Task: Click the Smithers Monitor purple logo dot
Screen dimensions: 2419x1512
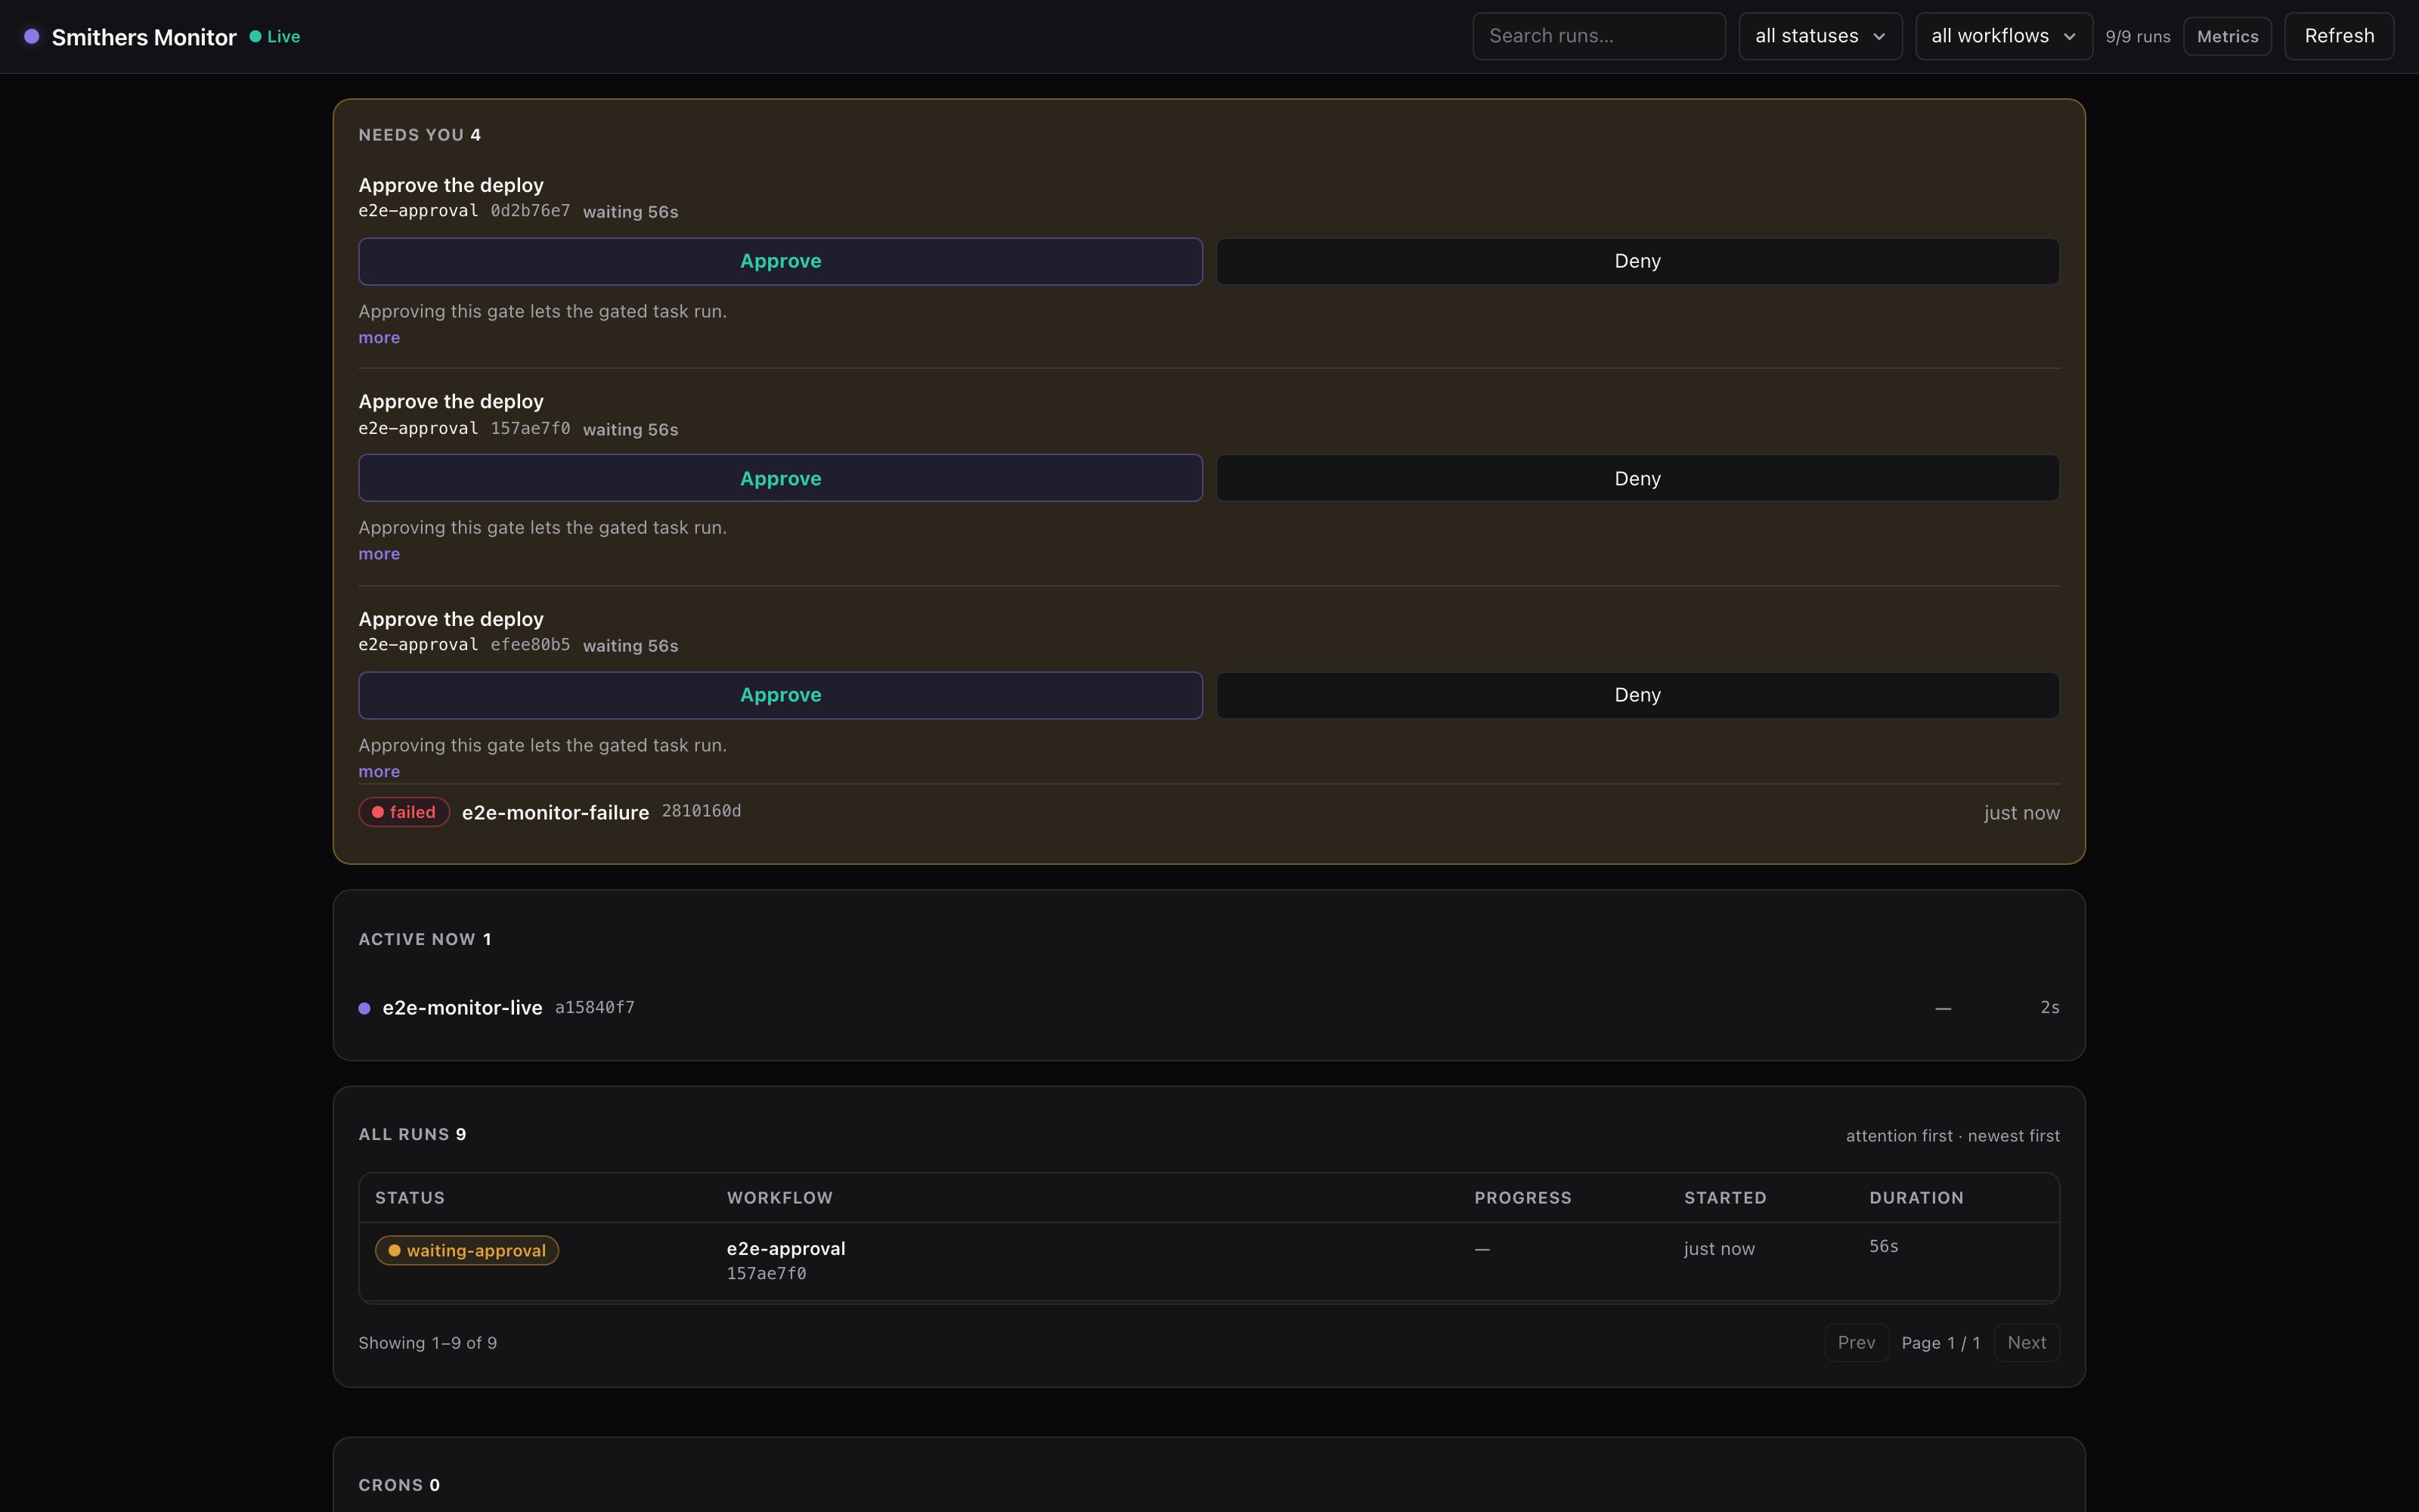Action: [32, 36]
